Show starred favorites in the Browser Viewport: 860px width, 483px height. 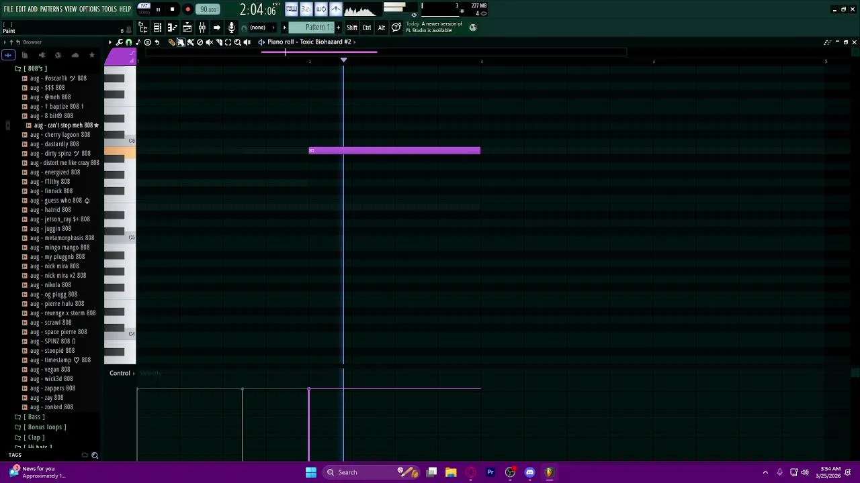pyautogui.click(x=92, y=55)
